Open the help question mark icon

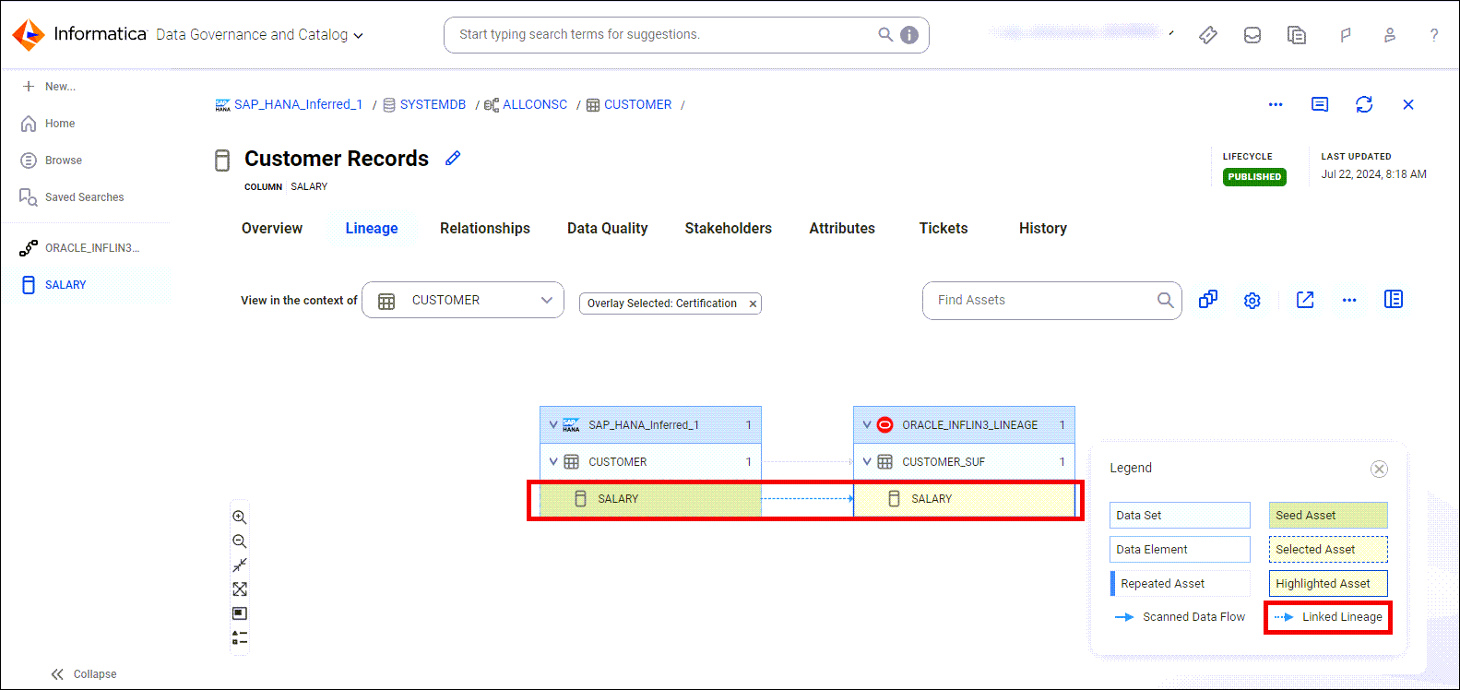pos(1434,35)
